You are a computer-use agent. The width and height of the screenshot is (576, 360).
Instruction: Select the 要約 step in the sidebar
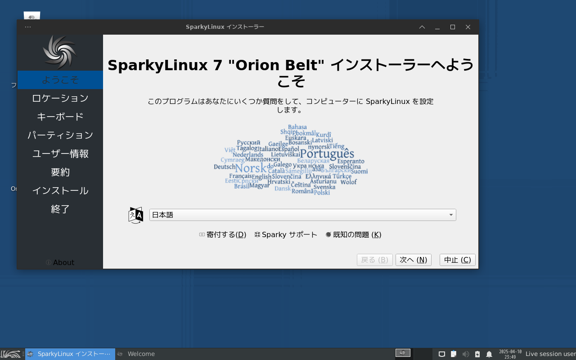coord(60,172)
